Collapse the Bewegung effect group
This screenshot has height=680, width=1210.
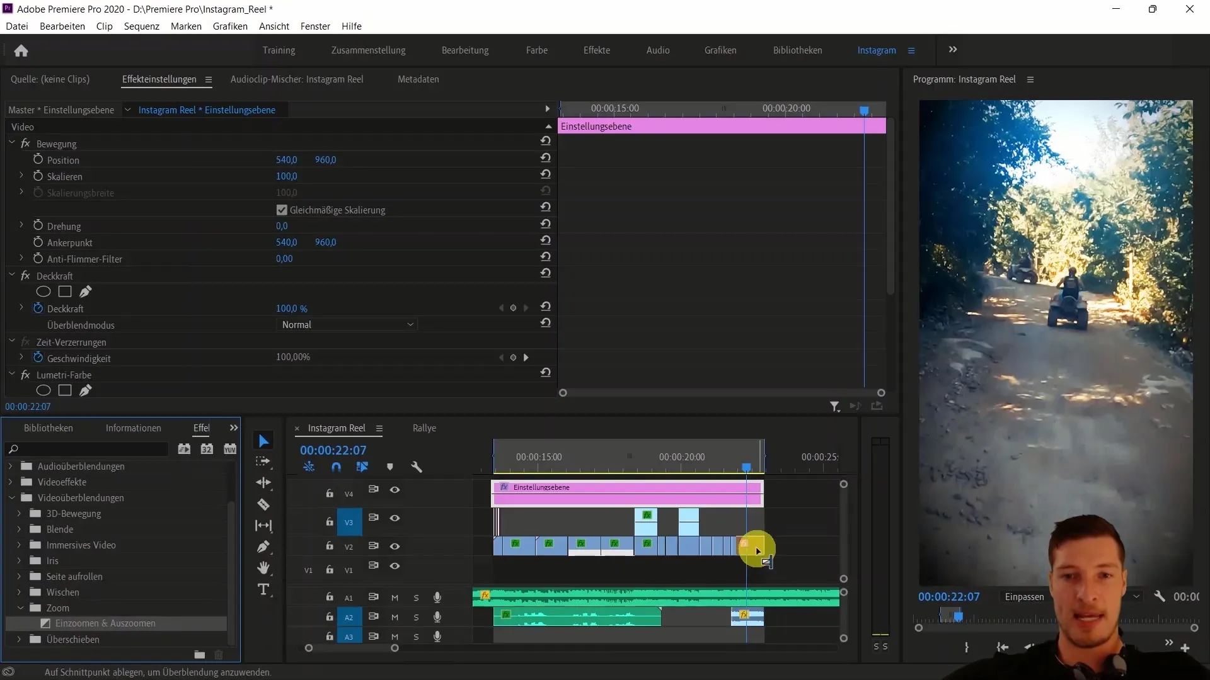pyautogui.click(x=11, y=143)
